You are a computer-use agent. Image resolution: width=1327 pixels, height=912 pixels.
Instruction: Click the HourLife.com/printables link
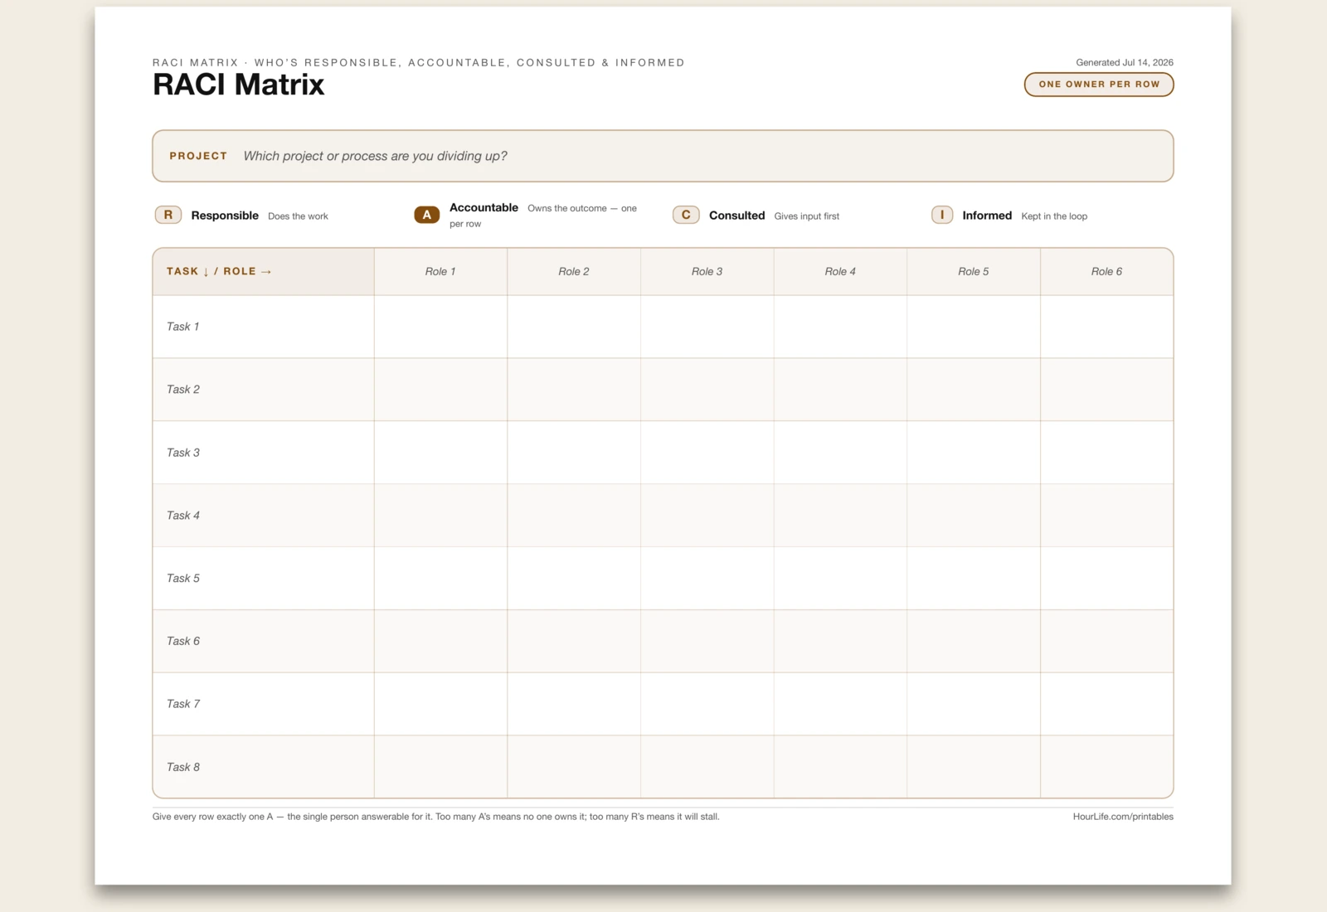click(1123, 817)
